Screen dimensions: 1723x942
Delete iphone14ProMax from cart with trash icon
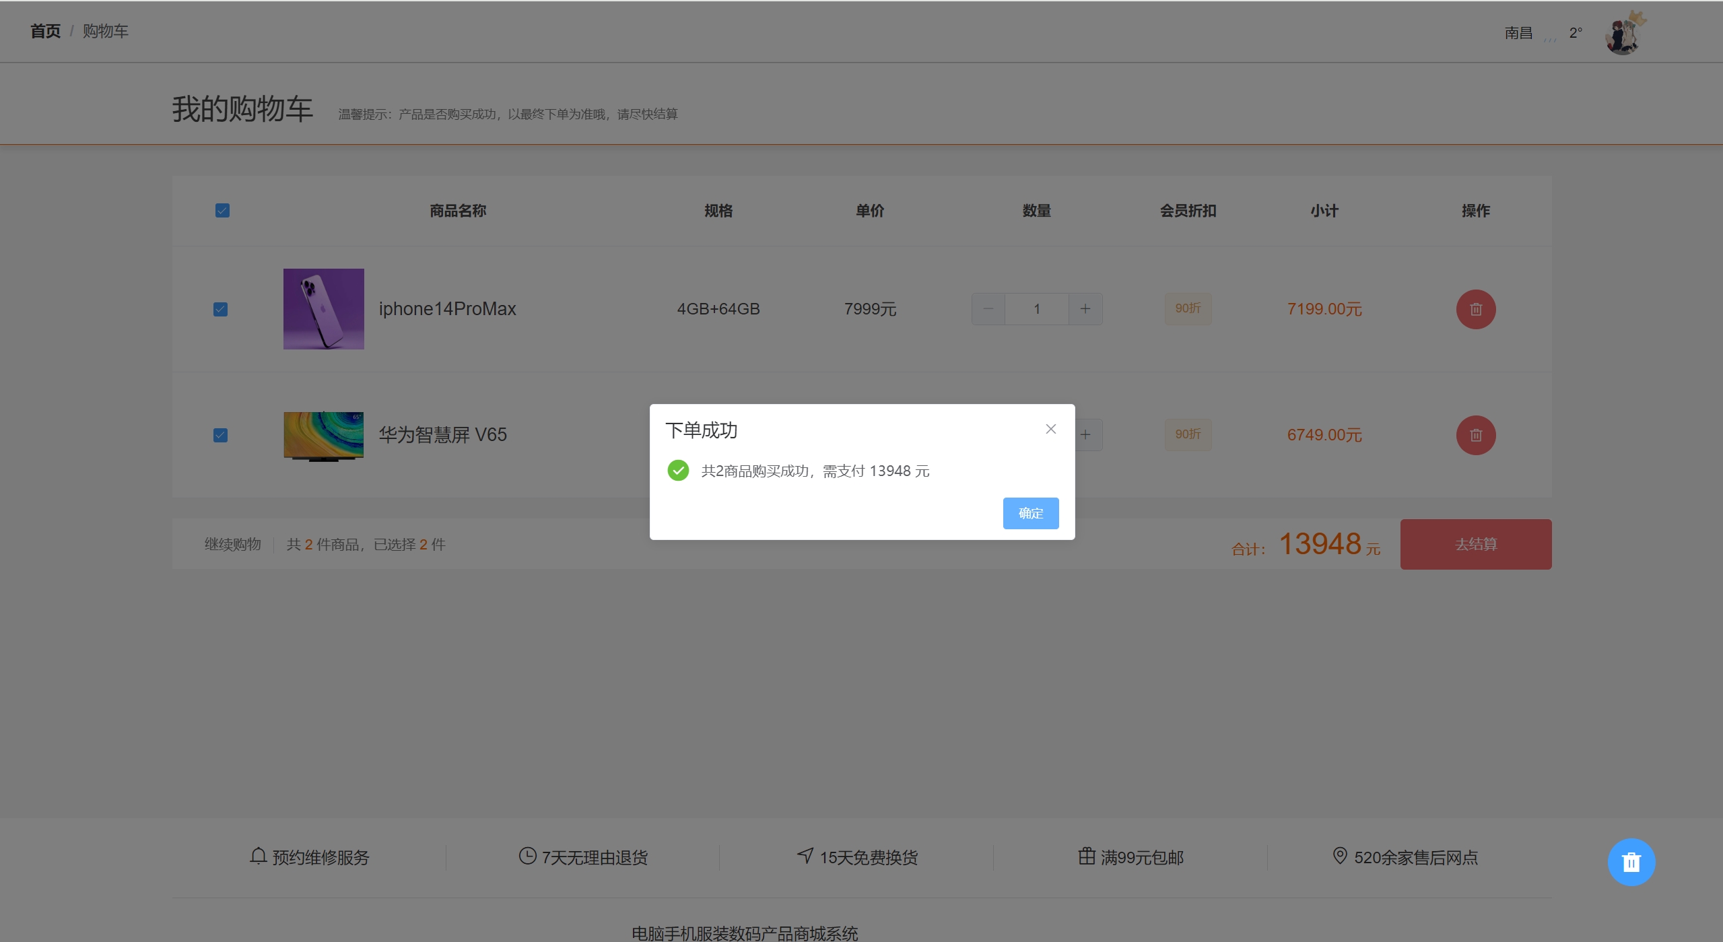click(x=1475, y=309)
